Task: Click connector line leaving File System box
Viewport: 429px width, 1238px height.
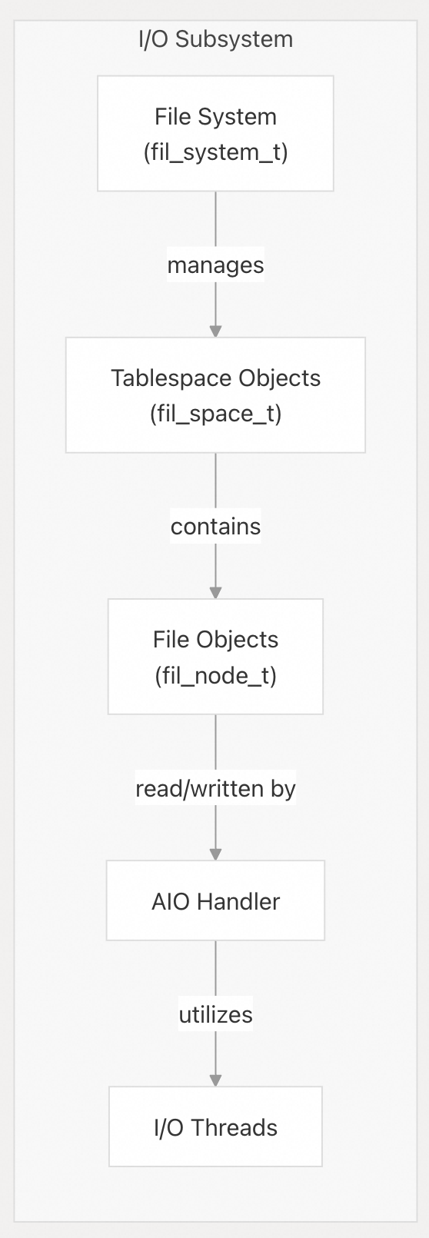Action: click(x=215, y=219)
